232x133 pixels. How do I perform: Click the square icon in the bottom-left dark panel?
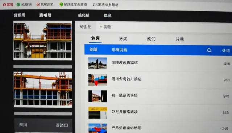click(66, 125)
